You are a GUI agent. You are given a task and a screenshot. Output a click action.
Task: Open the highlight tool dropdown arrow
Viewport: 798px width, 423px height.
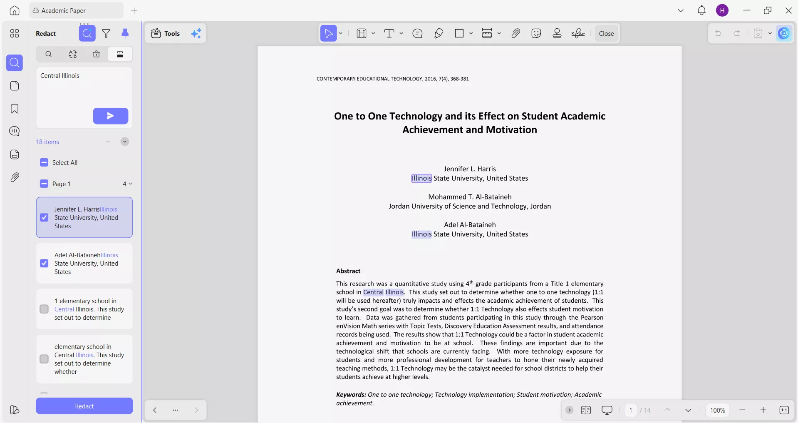click(373, 33)
